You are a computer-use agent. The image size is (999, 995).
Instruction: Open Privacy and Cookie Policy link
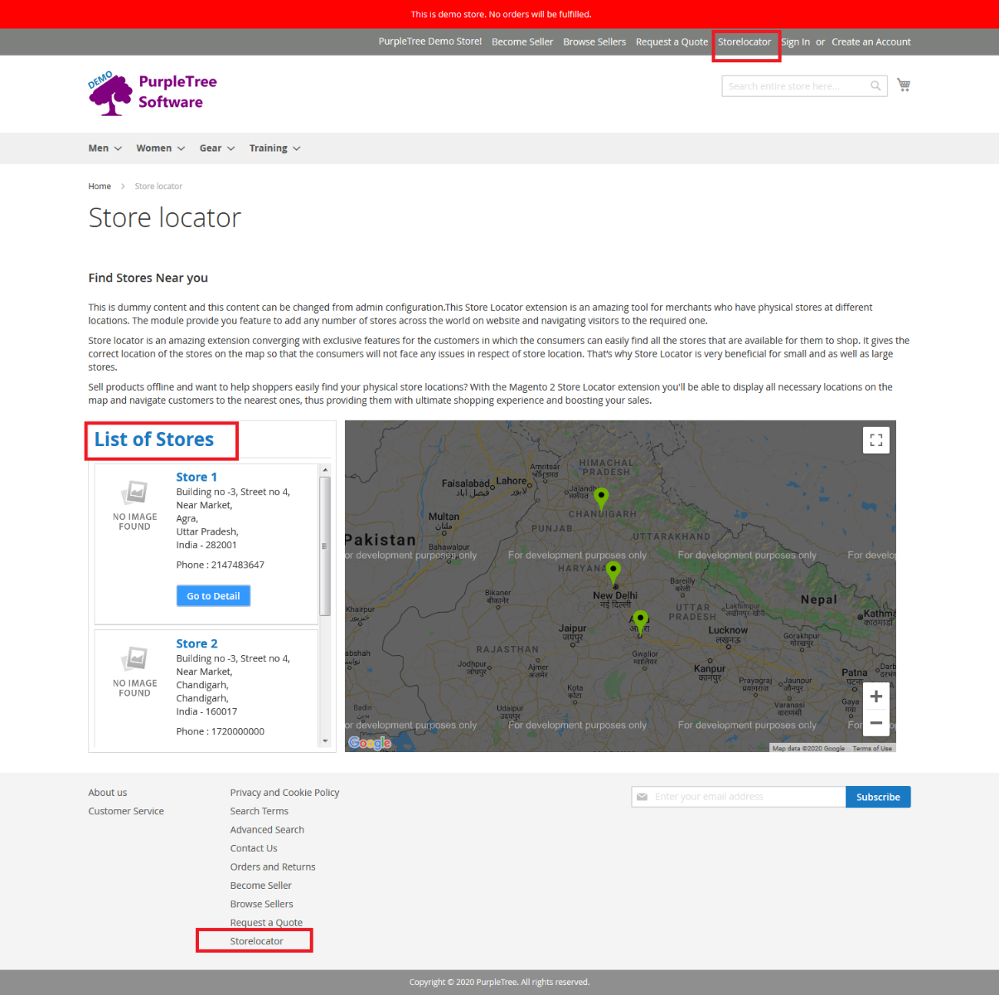coord(285,793)
